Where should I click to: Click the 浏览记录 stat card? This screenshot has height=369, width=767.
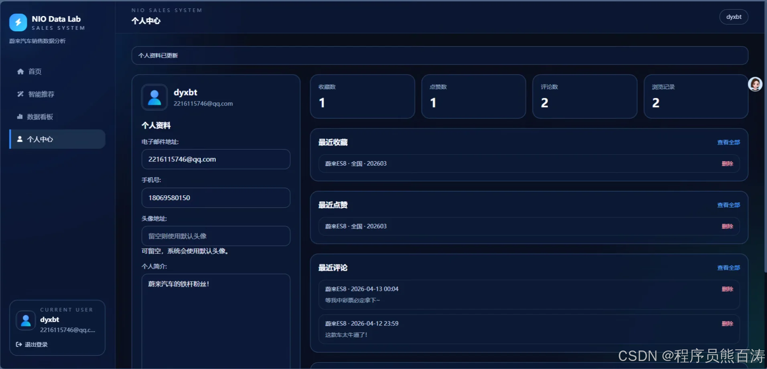[x=696, y=96]
